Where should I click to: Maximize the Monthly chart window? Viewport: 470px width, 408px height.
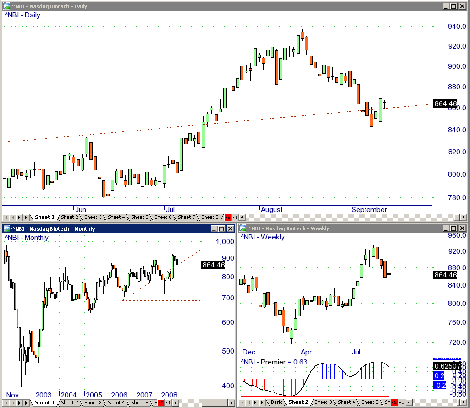pos(222,229)
